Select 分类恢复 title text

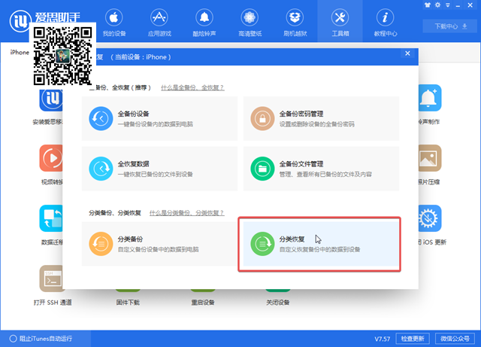[292, 239]
